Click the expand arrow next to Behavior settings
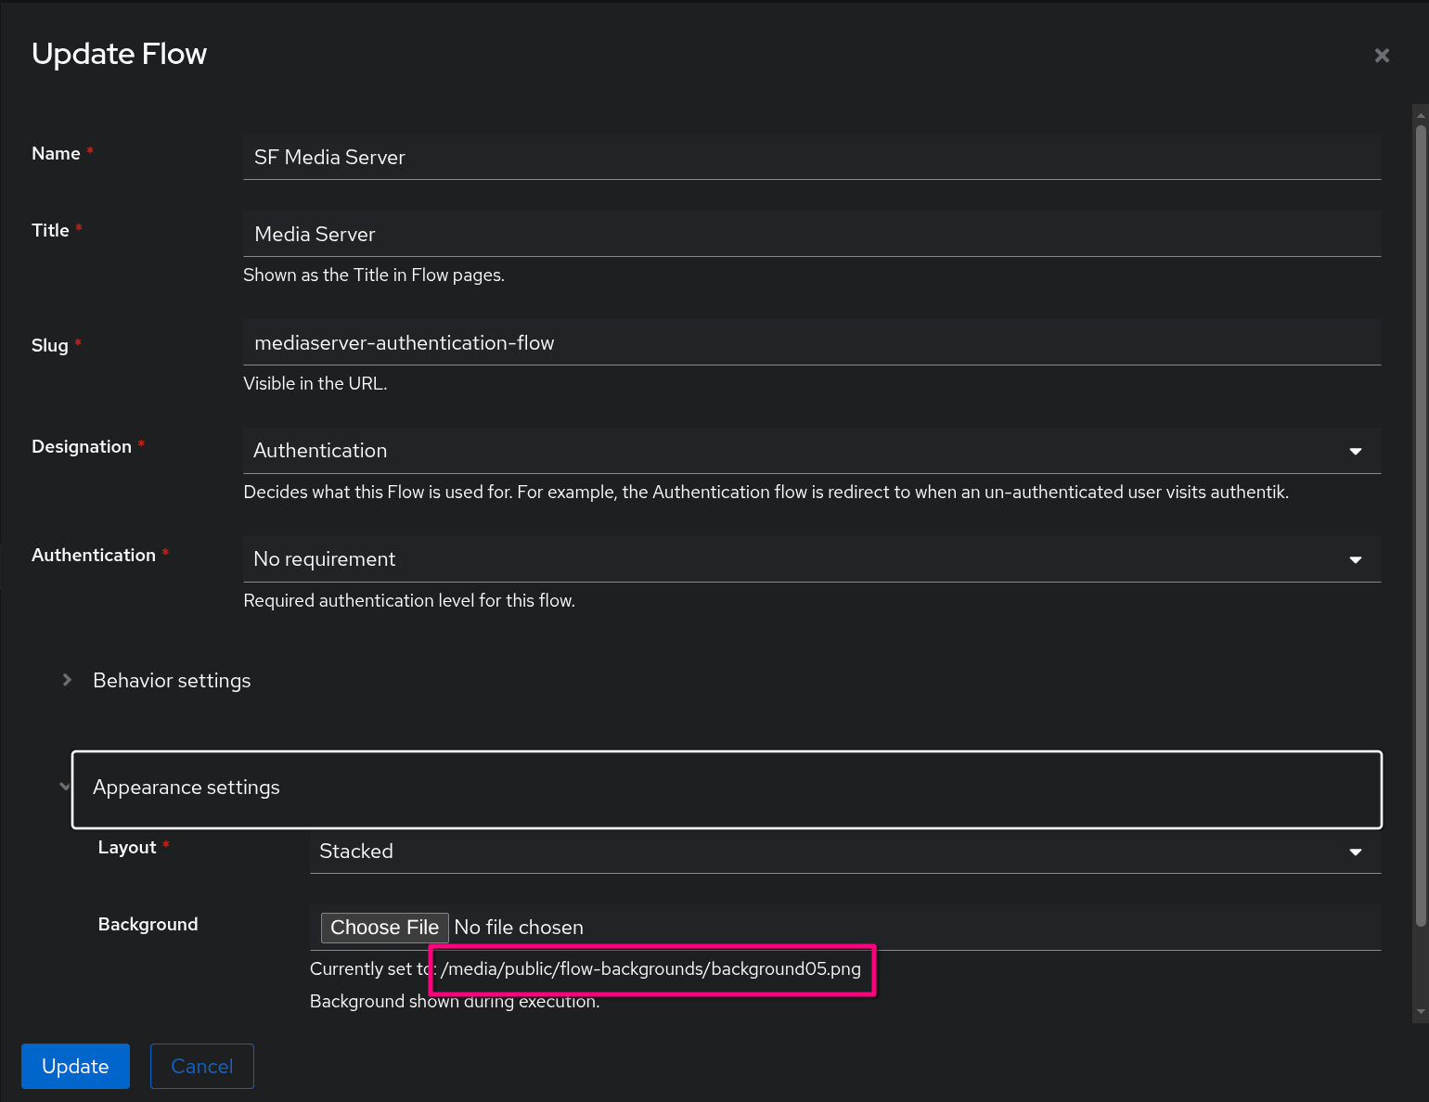 click(66, 680)
